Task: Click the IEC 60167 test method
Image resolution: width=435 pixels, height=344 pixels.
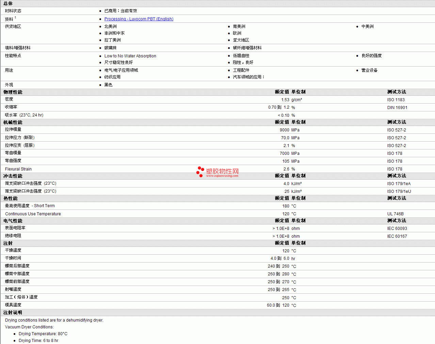Action: 397,236
